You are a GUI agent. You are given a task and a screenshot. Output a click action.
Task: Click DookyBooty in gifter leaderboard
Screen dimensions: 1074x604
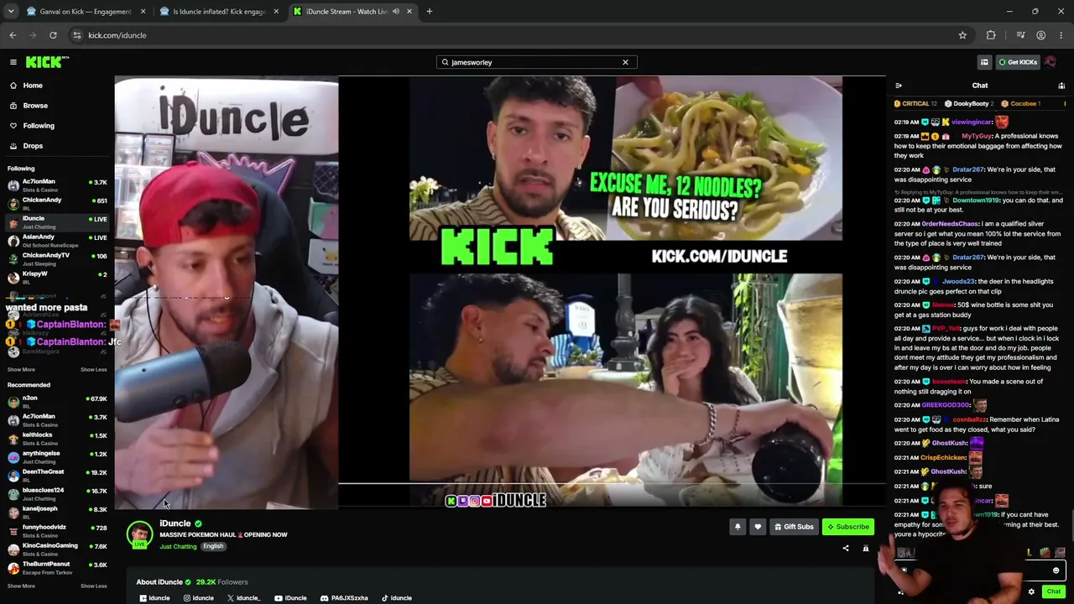970,104
